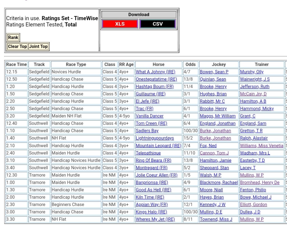Open horse Wheres My Jet (IRE)

(155, 219)
